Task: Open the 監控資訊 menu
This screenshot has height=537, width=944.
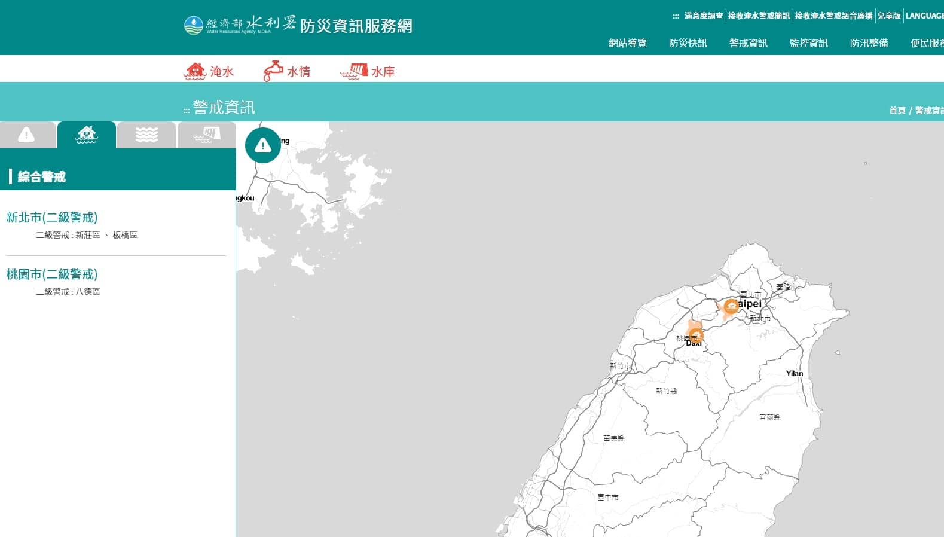Action: [x=809, y=43]
